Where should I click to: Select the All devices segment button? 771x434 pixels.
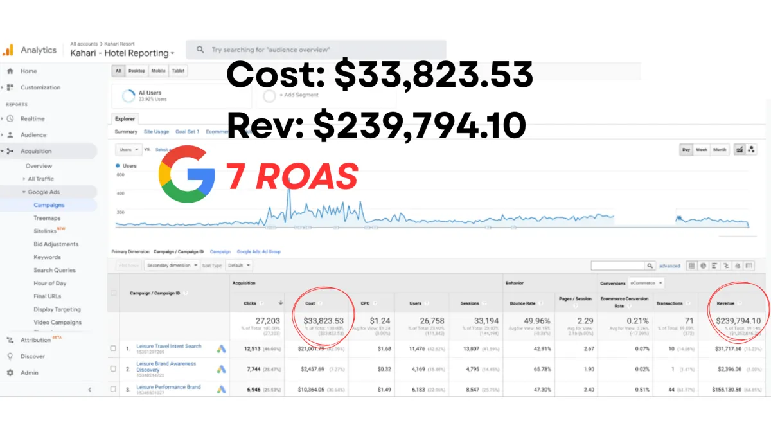118,71
